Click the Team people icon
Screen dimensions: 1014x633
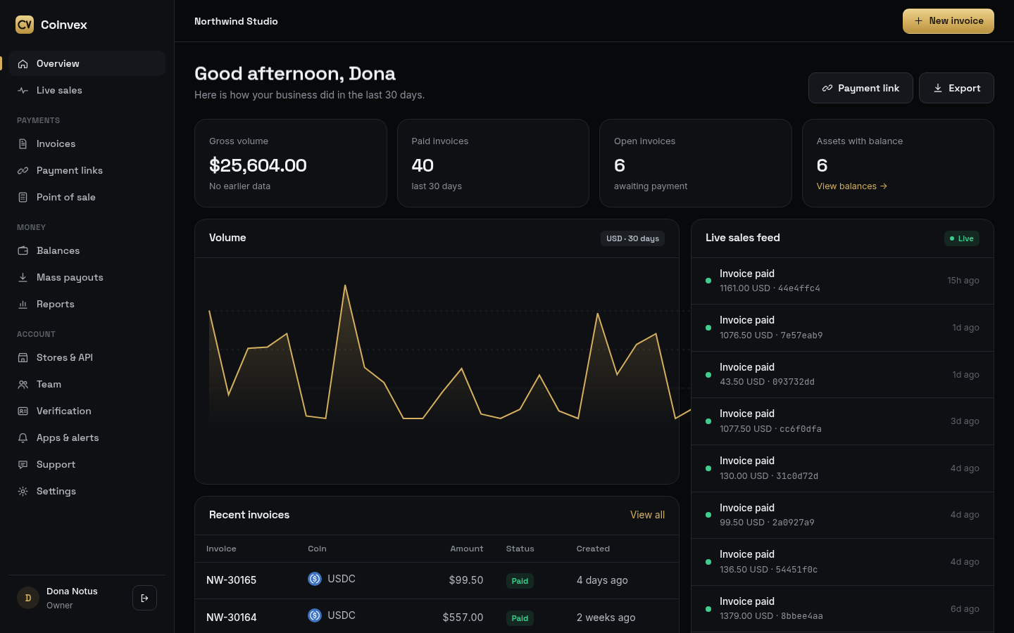point(23,385)
